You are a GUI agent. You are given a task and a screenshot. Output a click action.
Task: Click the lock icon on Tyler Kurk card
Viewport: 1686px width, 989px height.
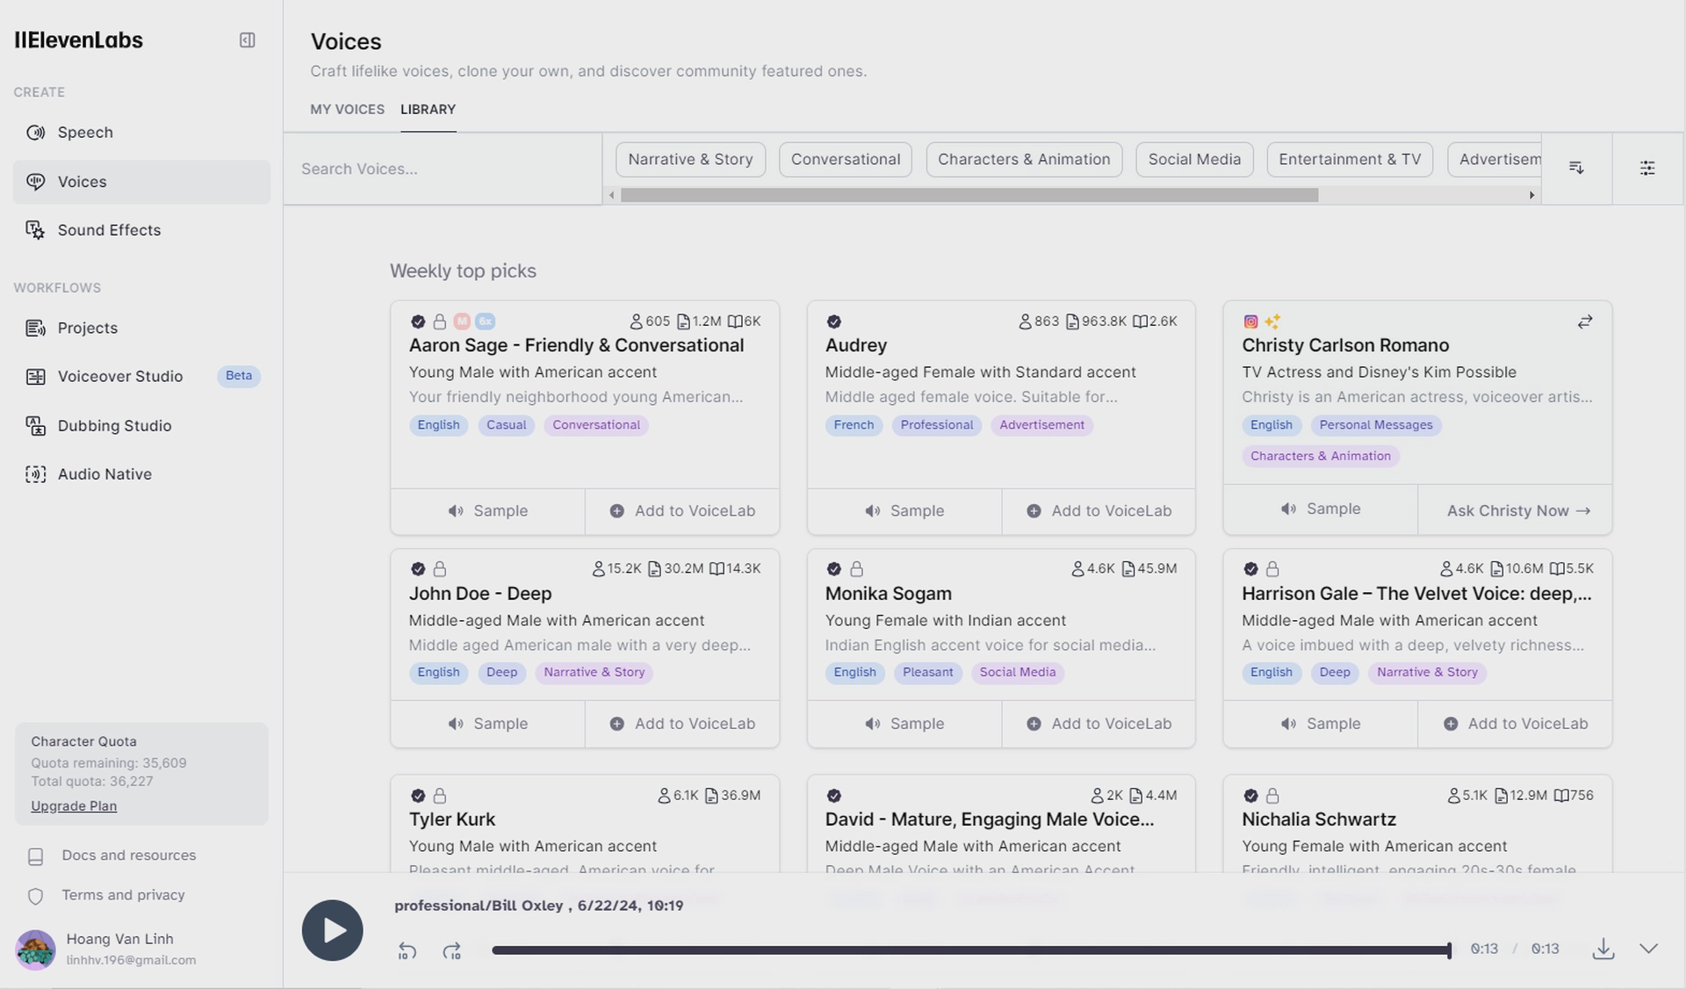coord(440,796)
